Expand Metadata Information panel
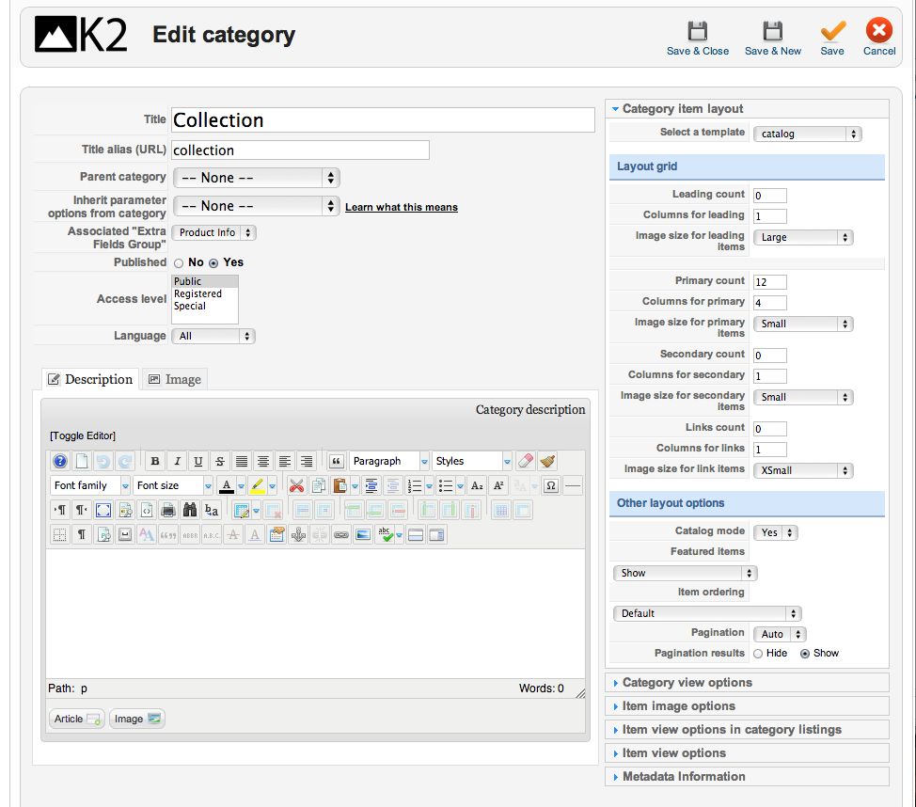Image resolution: width=916 pixels, height=807 pixels. [747, 777]
